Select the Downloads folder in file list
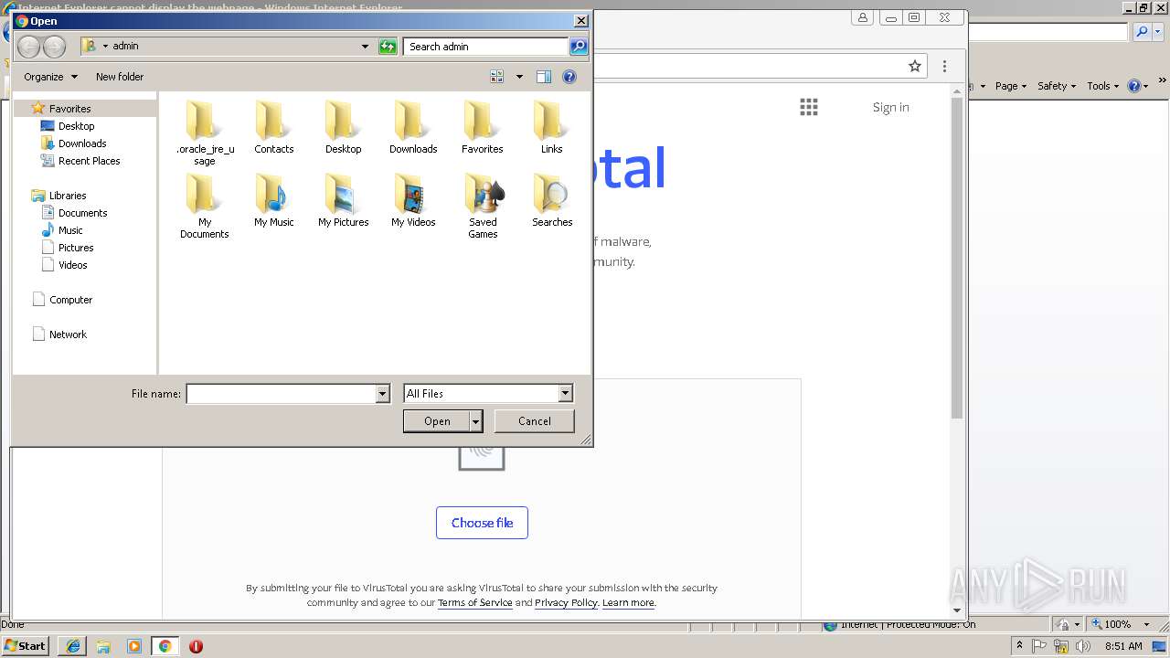Image resolution: width=1170 pixels, height=658 pixels. 413,128
